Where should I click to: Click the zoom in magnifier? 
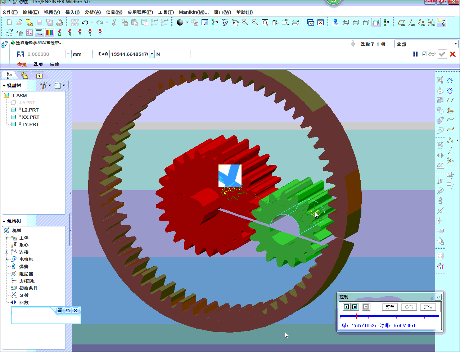click(x=245, y=22)
